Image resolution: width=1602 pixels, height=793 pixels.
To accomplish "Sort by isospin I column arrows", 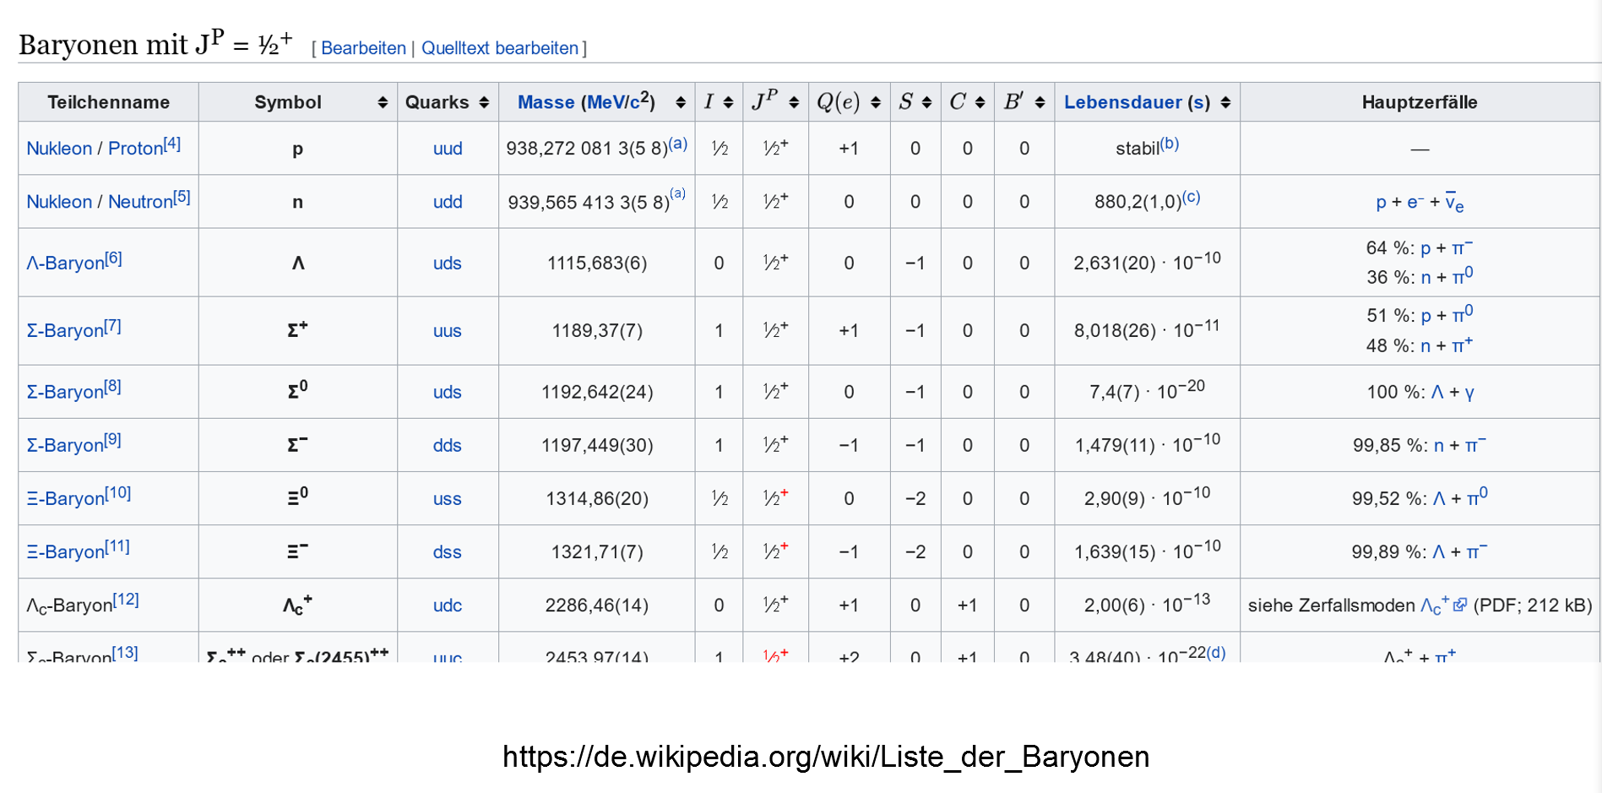I will (x=728, y=102).
